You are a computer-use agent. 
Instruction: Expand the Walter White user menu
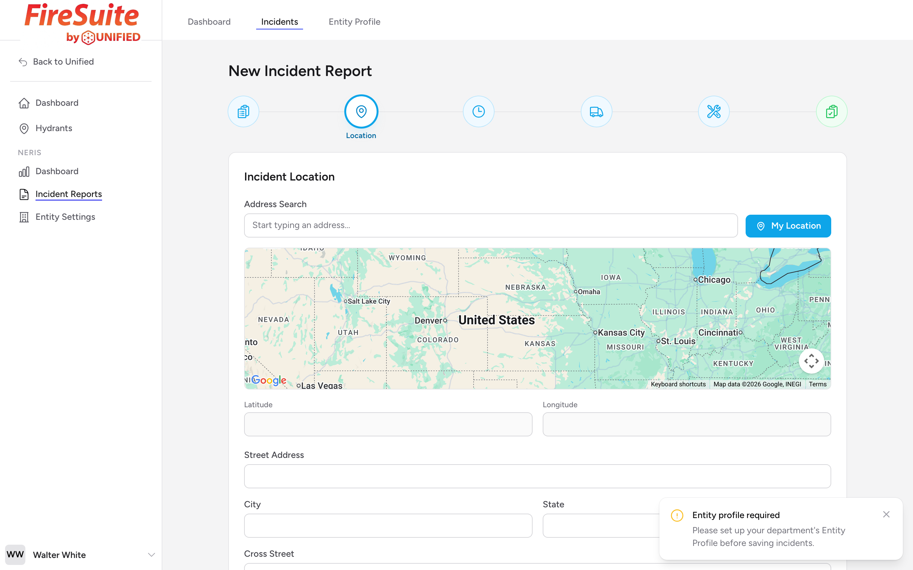coord(151,554)
